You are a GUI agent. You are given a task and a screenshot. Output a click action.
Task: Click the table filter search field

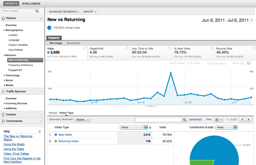[158, 120]
